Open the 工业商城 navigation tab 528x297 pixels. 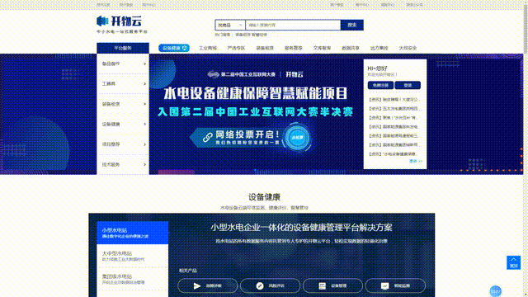pyautogui.click(x=207, y=48)
